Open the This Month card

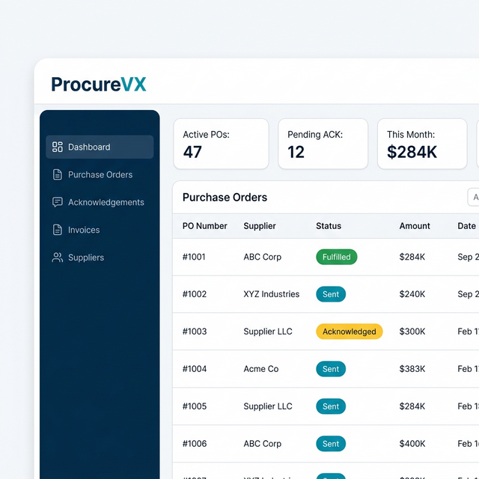[x=422, y=144]
